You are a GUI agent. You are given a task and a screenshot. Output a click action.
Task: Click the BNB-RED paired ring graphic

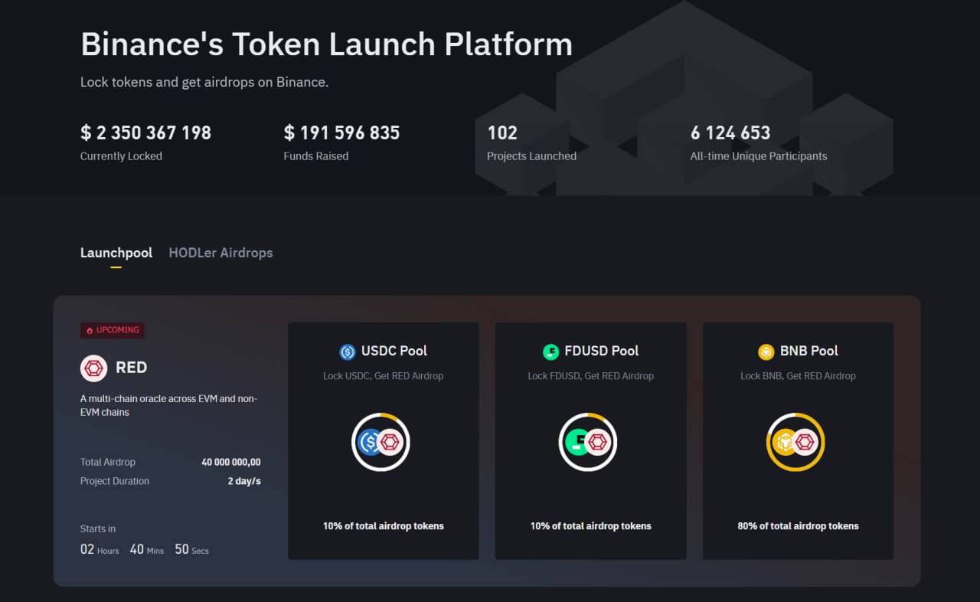coord(795,442)
